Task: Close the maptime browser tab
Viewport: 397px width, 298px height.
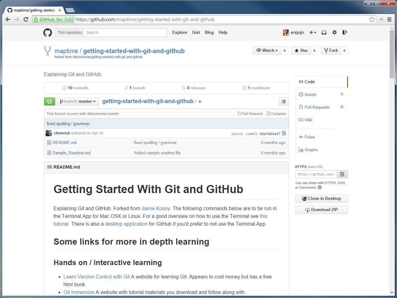Action: (x=60, y=10)
